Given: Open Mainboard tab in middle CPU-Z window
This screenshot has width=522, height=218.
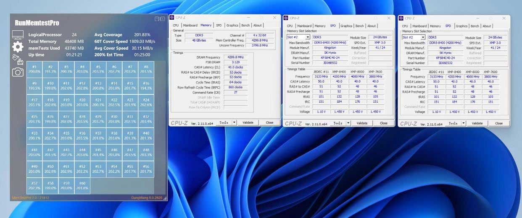Looking at the screenshot, I should pyautogui.click(x=304, y=26).
